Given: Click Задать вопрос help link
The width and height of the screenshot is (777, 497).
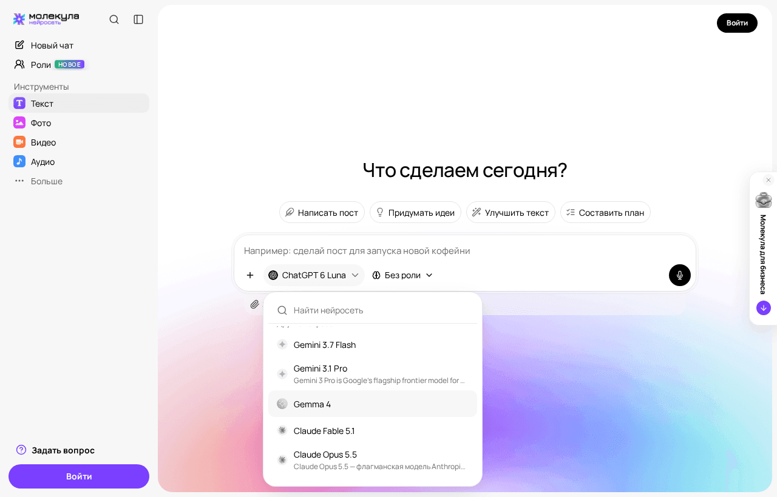Looking at the screenshot, I should pyautogui.click(x=55, y=450).
